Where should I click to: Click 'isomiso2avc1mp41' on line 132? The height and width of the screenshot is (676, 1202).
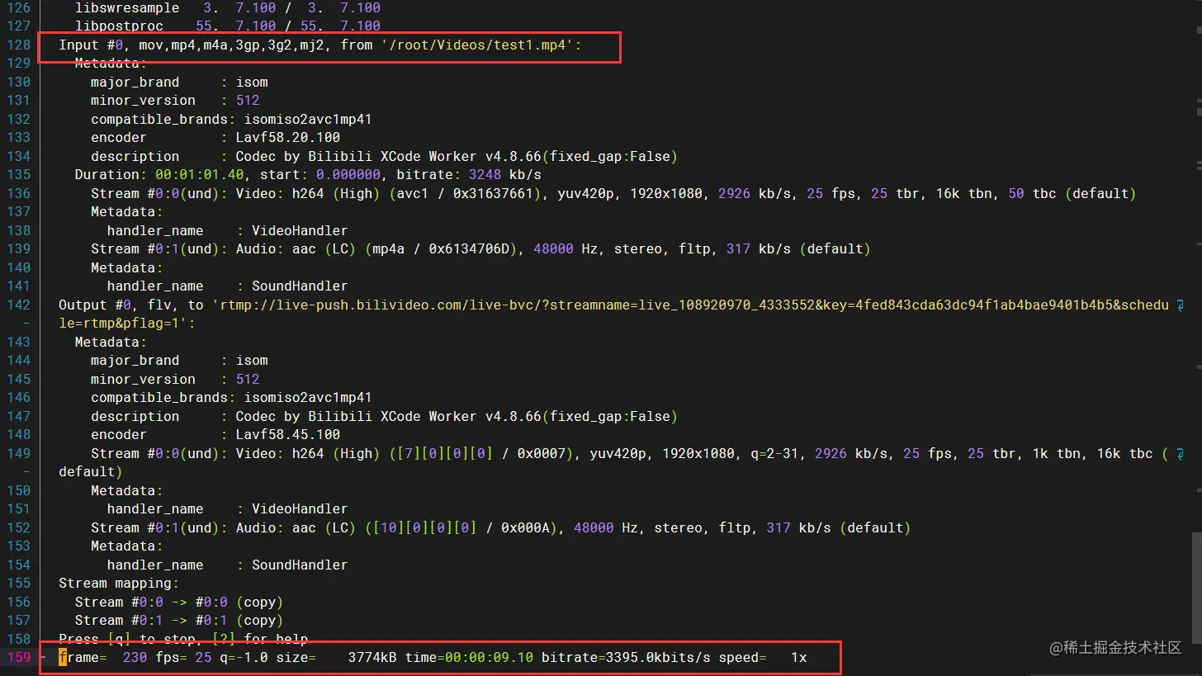308,119
